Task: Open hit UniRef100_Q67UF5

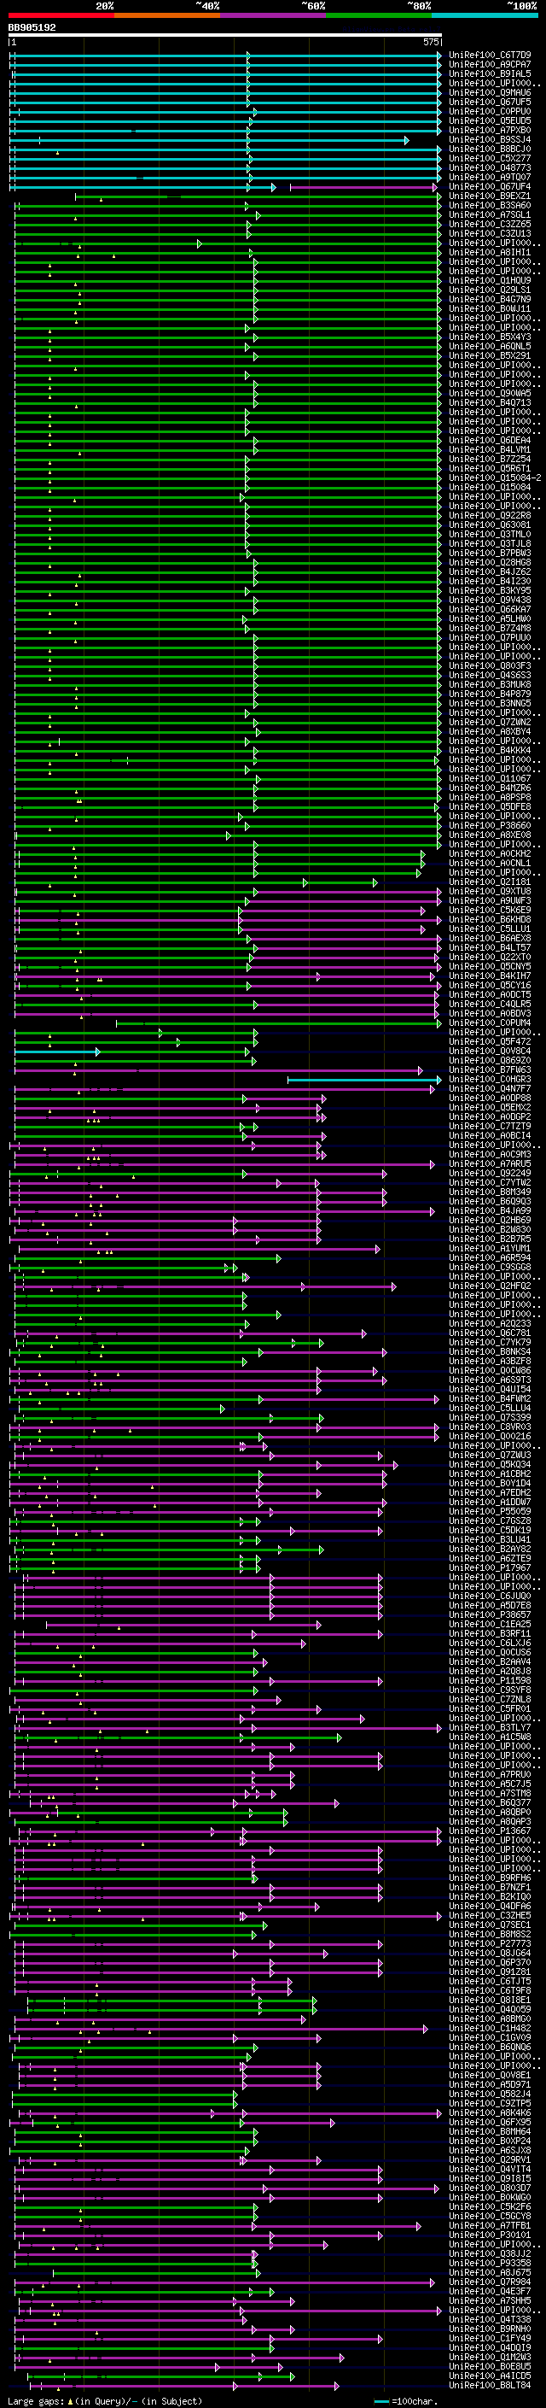Action: pyautogui.click(x=490, y=102)
